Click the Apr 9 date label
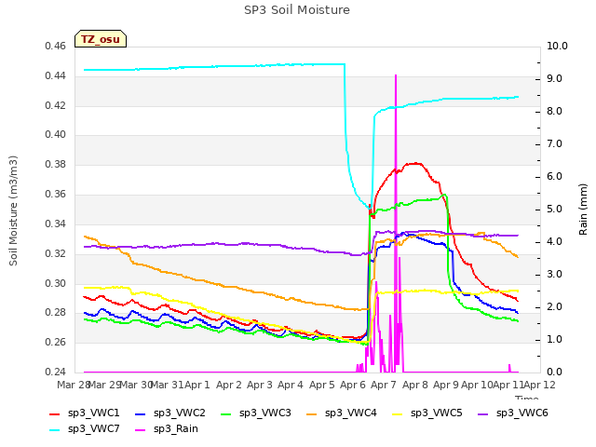This screenshot has height=447, width=596. tap(446, 385)
